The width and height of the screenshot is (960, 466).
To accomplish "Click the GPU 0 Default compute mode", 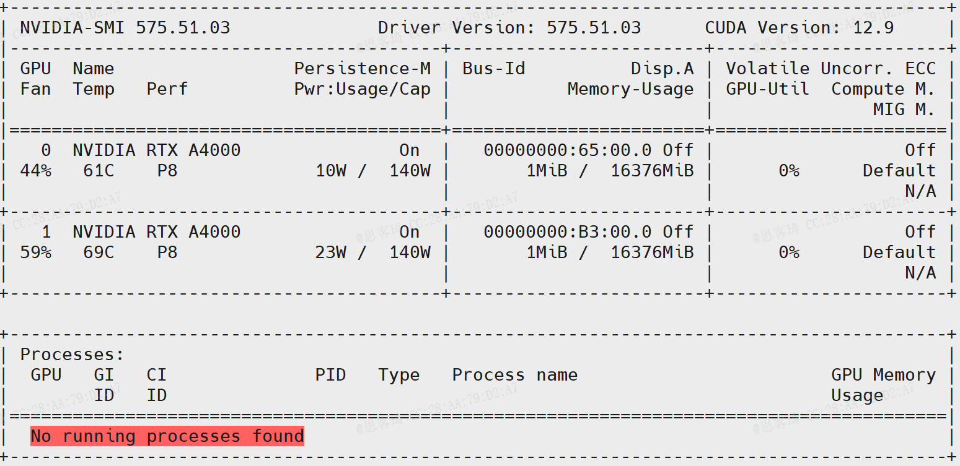I will [x=899, y=171].
